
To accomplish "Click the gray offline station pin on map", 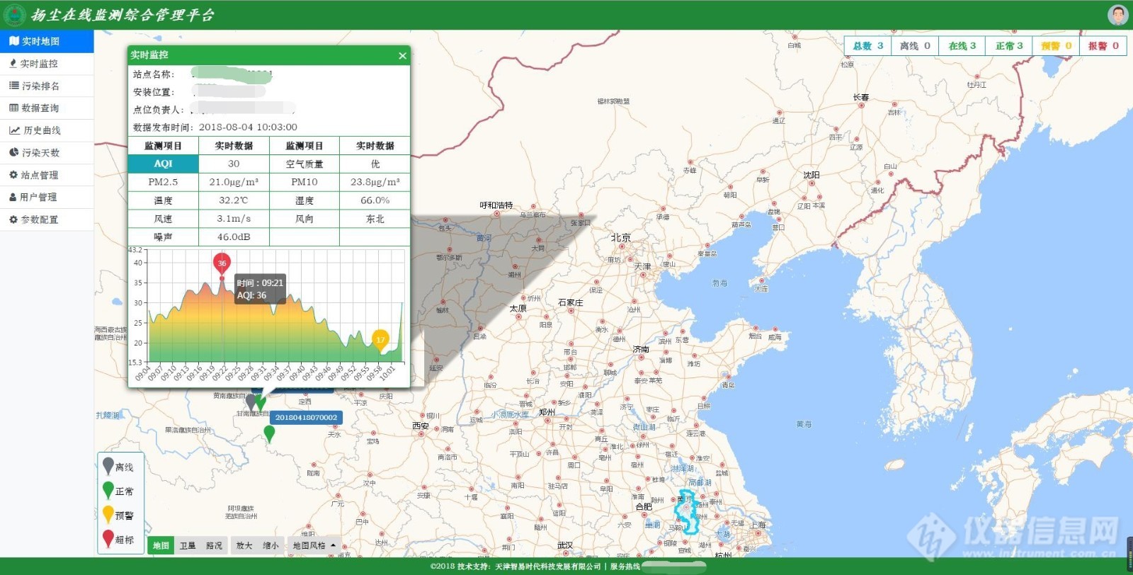I will click(x=250, y=402).
